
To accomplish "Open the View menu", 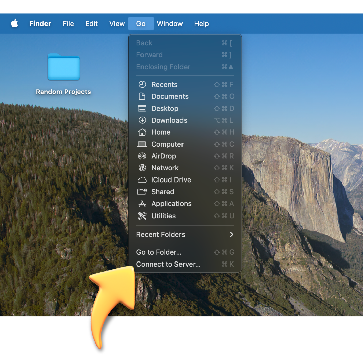I will coord(117,24).
